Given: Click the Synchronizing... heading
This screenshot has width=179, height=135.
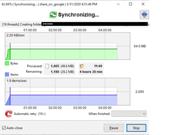Looking at the screenshot, I should 78,15.
